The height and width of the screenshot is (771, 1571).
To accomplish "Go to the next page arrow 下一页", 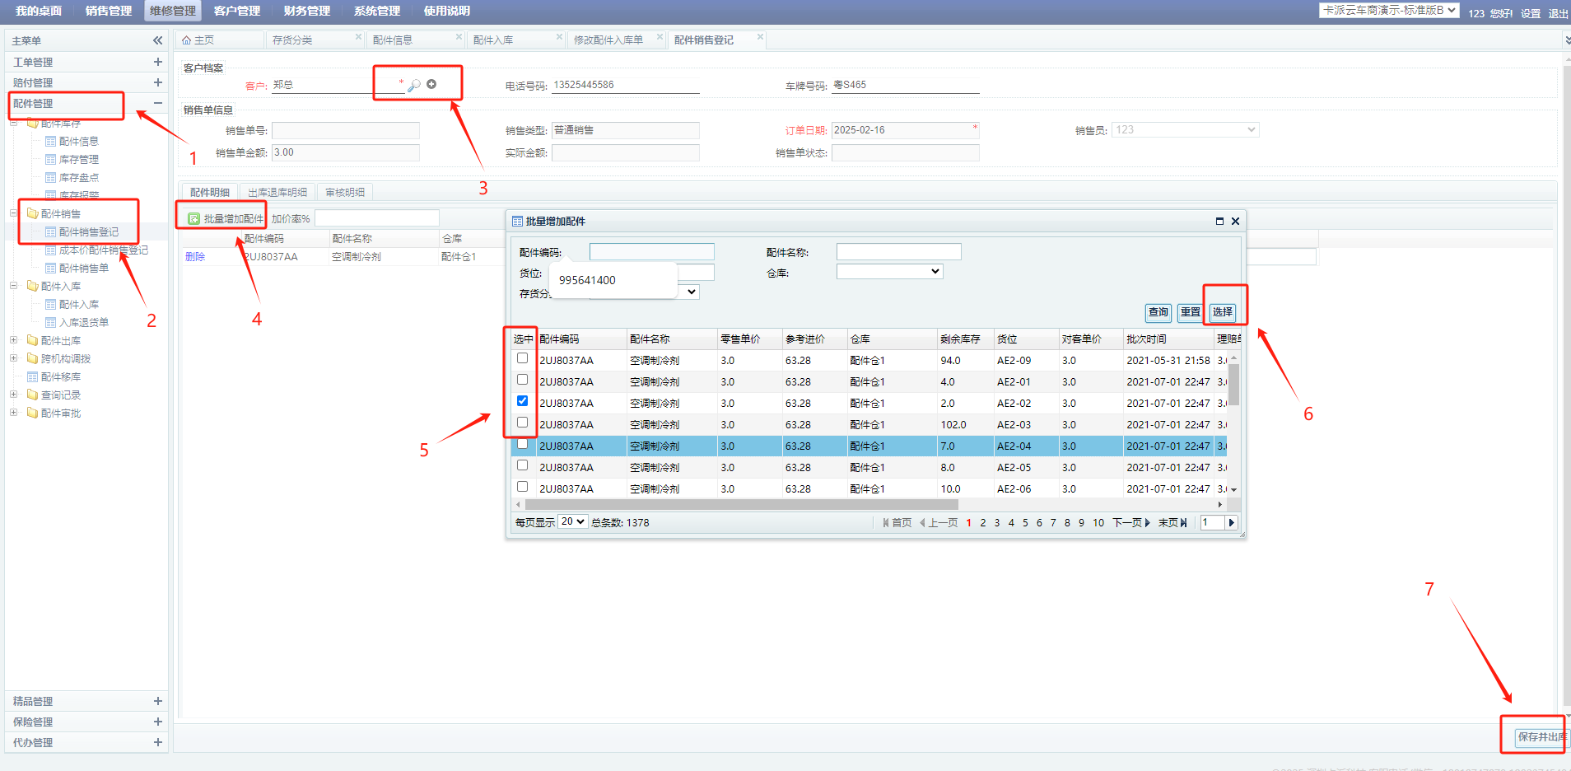I will click(1147, 523).
